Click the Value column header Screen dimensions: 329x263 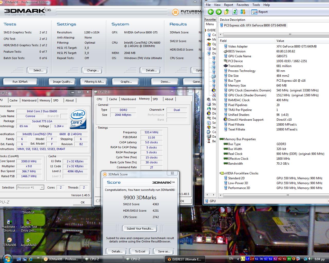[x=302, y=41]
